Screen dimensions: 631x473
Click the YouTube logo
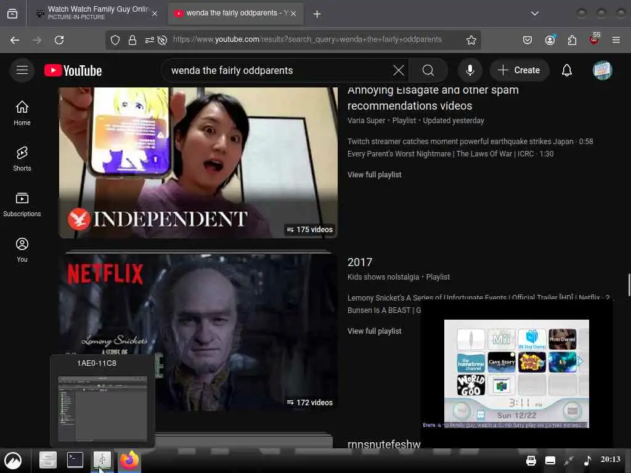click(x=73, y=70)
